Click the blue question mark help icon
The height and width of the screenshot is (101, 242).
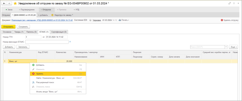pos(70,42)
